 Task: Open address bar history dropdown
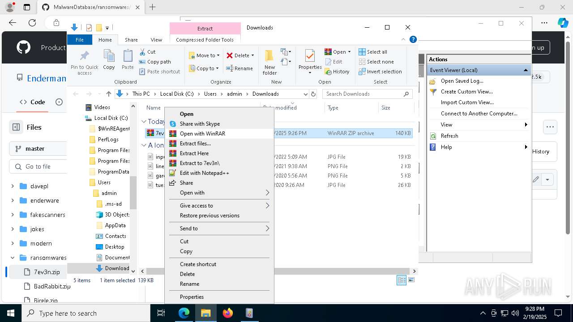tap(305, 94)
